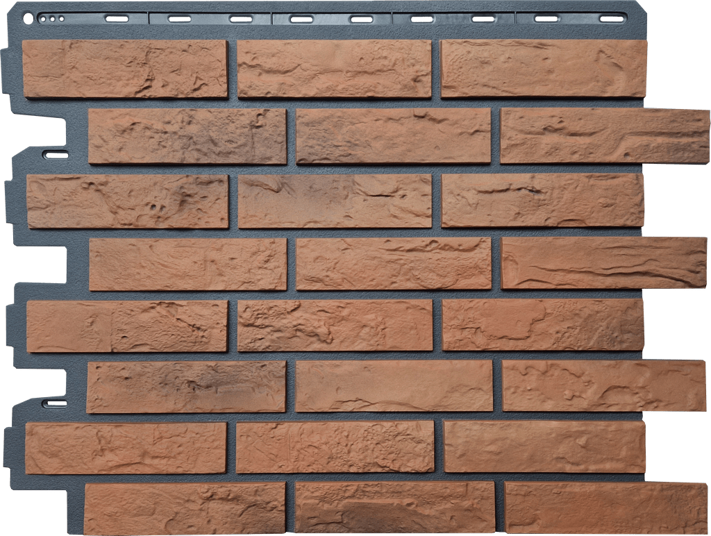The width and height of the screenshot is (711, 536).
Task: Click the first oval nail slot on top strip
Action: (x=117, y=19)
